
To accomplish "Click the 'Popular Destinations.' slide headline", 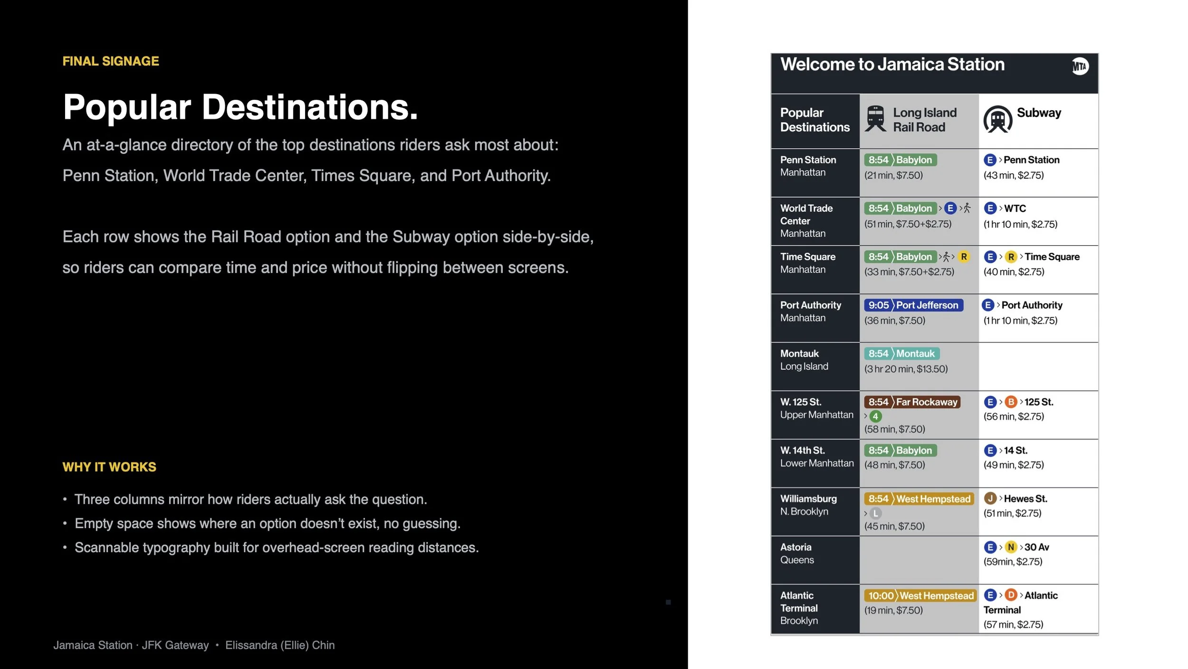I will (x=240, y=107).
